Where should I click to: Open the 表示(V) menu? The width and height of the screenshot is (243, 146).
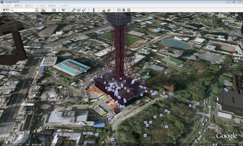(29, 6)
